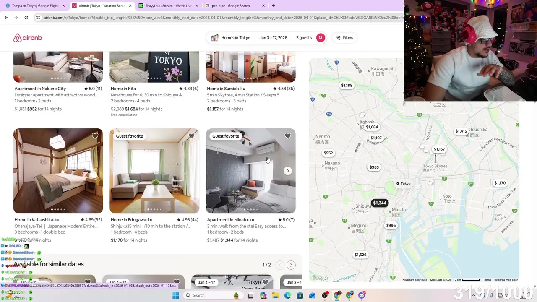
Task: Open the map Terms link
Action: coord(487,280)
